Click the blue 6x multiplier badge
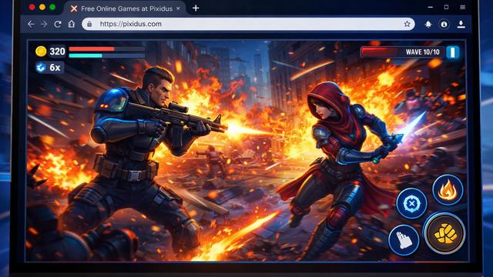This screenshot has height=277, width=493. pos(49,68)
